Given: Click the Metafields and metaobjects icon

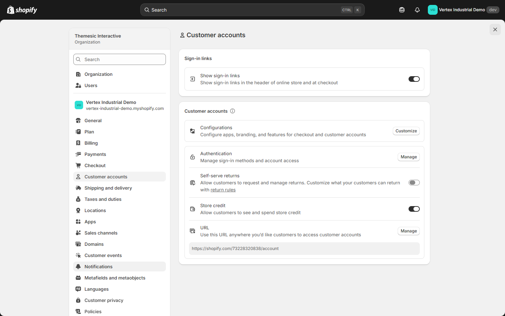Looking at the screenshot, I should (78, 278).
